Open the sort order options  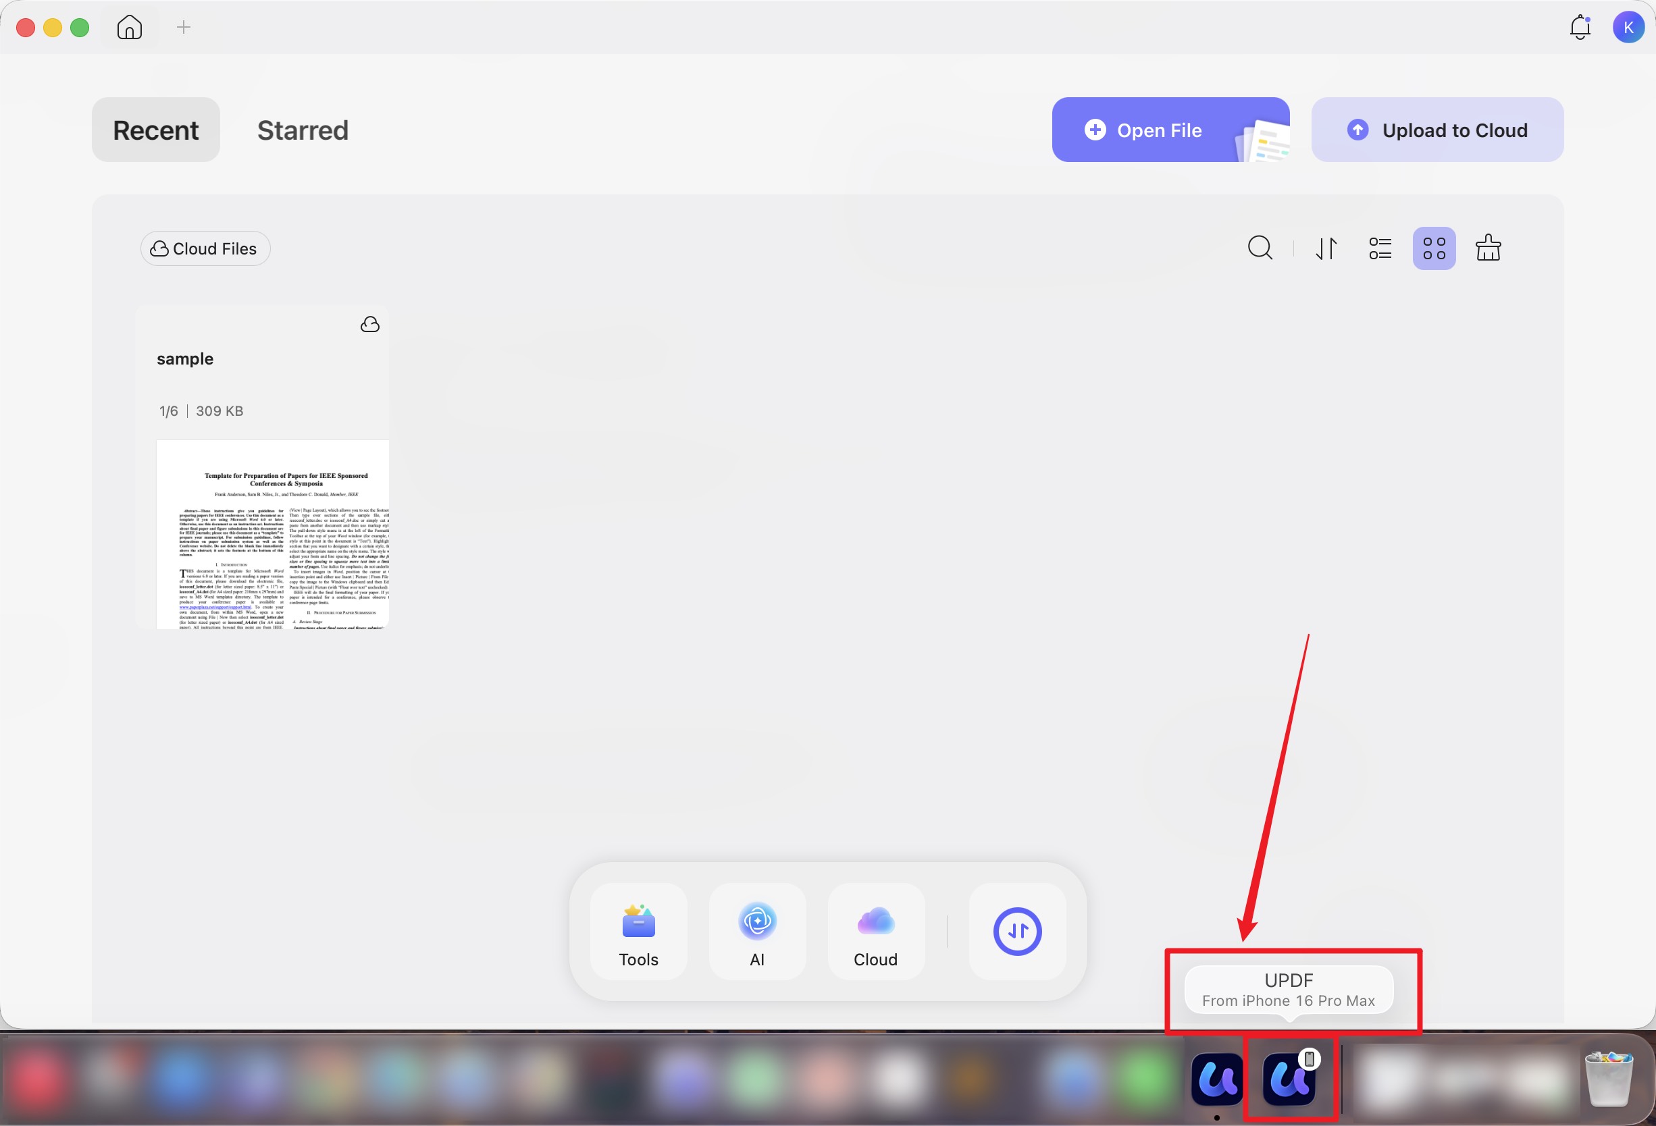tap(1326, 248)
